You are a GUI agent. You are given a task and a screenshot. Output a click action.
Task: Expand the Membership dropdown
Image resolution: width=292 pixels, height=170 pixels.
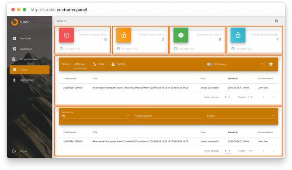[96, 116]
